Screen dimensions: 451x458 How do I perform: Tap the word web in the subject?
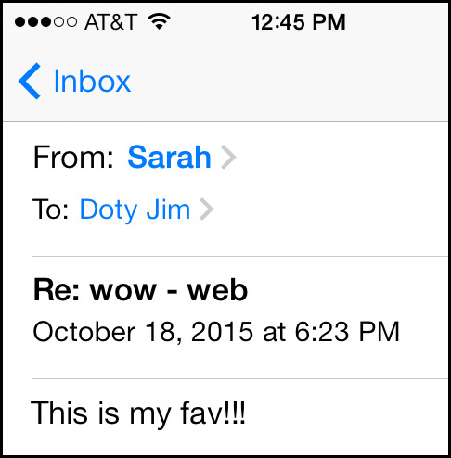[x=217, y=290]
